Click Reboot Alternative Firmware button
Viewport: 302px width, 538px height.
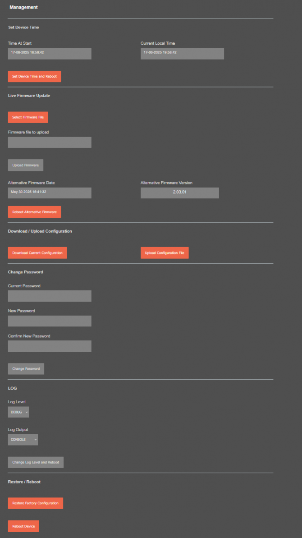(35, 212)
